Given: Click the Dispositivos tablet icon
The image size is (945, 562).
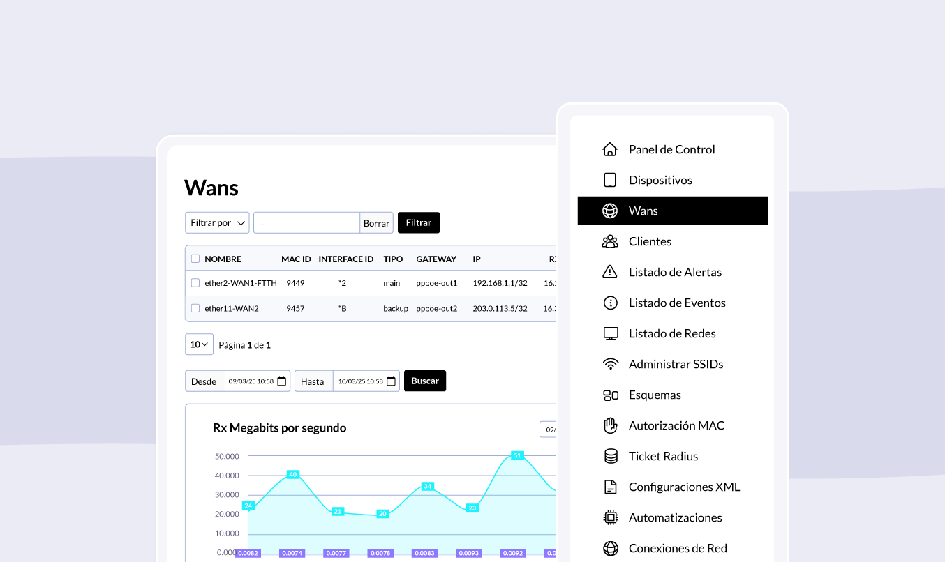Looking at the screenshot, I should (610, 180).
